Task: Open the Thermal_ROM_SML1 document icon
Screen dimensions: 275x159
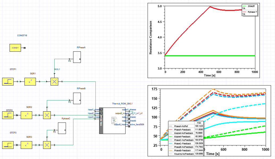Action: pos(115,121)
